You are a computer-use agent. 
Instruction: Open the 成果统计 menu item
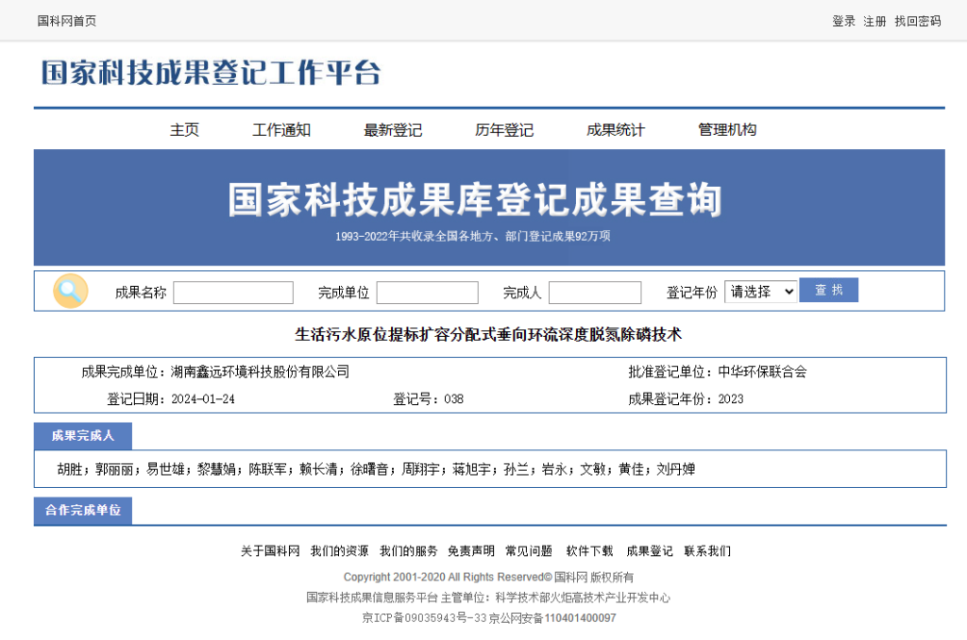[x=616, y=130]
